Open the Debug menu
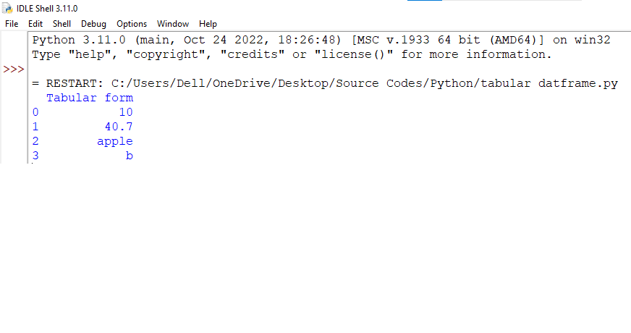This screenshot has width=631, height=333. [x=93, y=24]
